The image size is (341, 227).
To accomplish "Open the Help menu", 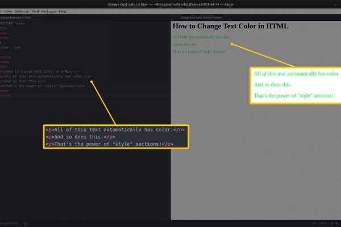I will pyautogui.click(x=63, y=11).
